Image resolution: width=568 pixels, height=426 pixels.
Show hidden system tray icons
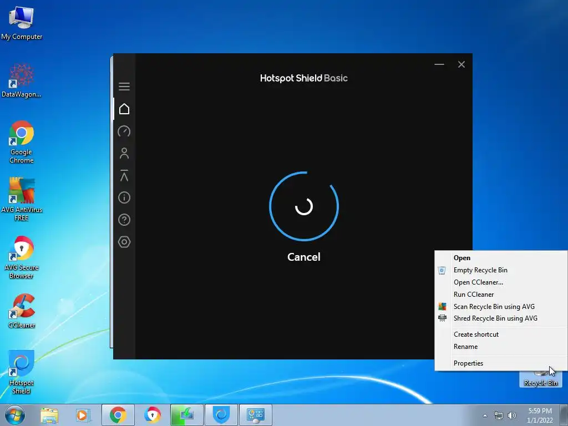click(485, 415)
